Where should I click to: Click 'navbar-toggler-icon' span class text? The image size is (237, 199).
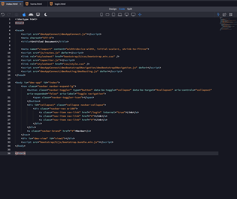(x=67, y=98)
